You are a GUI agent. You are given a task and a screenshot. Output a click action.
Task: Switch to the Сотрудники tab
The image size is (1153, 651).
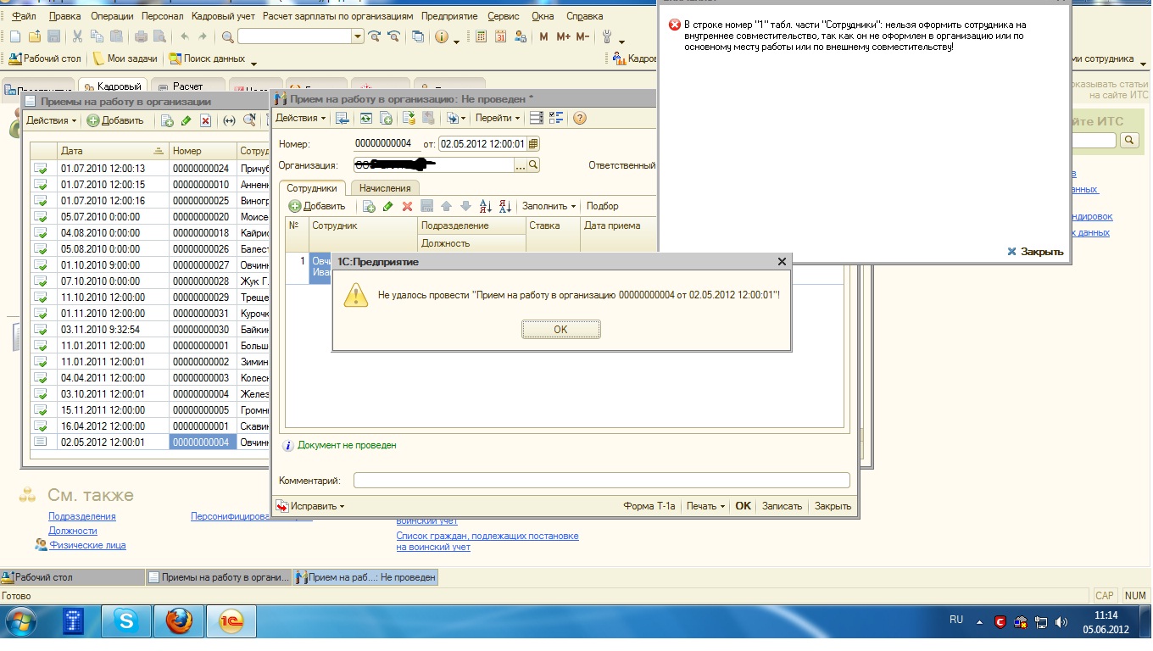pos(312,188)
